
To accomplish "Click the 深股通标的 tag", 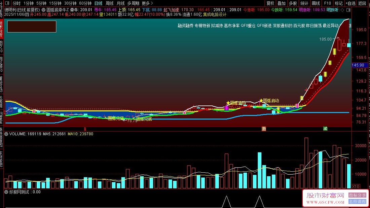I will (283, 26).
